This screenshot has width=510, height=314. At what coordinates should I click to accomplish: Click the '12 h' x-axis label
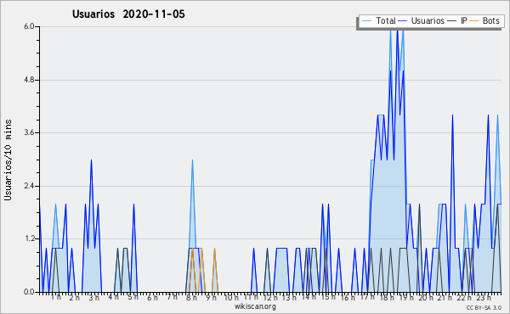tap(270, 298)
